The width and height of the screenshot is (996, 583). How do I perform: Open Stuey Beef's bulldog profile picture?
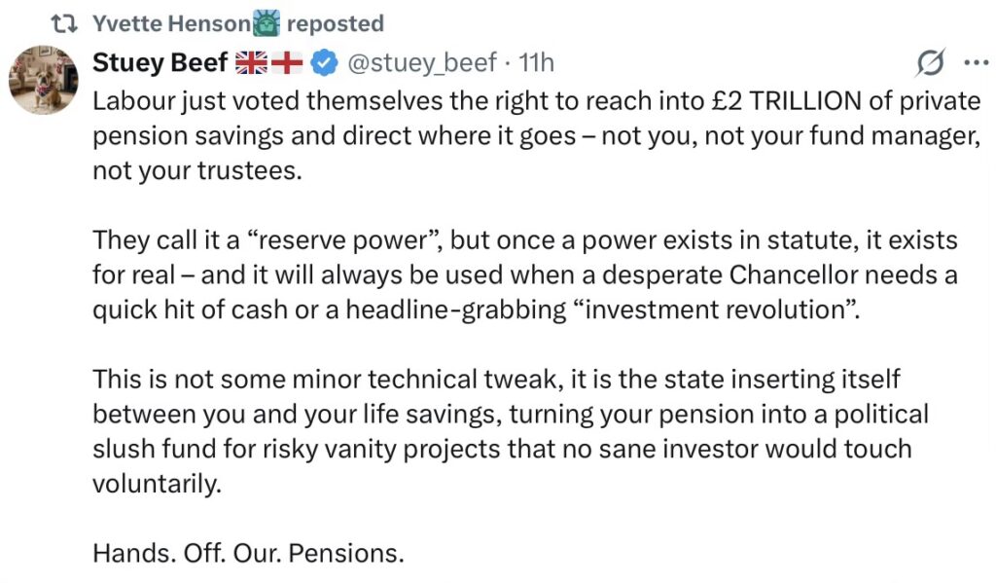(43, 80)
